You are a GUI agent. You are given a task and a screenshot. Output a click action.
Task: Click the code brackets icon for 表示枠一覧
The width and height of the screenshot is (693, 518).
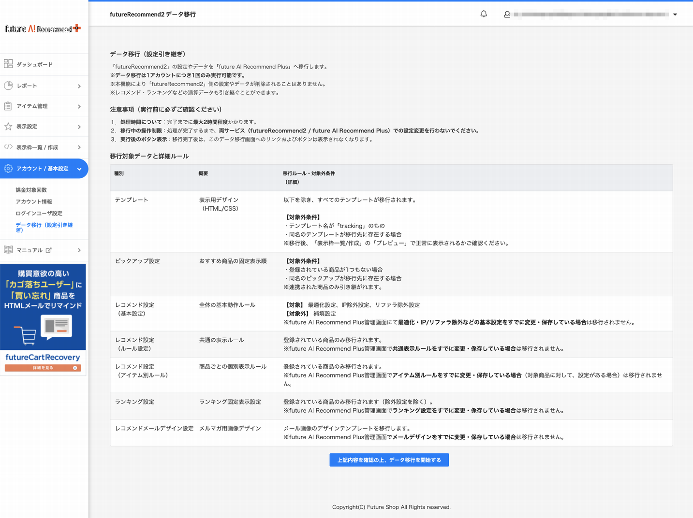pyautogui.click(x=8, y=147)
